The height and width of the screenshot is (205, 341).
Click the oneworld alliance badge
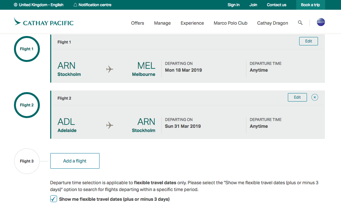pyautogui.click(x=321, y=22)
